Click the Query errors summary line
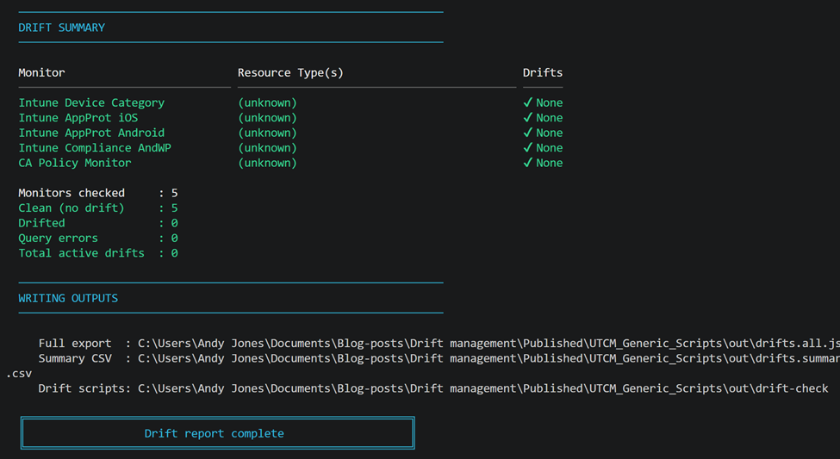 point(97,238)
